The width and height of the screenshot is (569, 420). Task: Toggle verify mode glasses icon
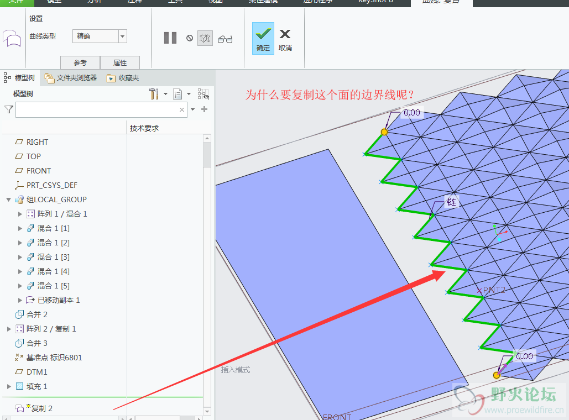click(225, 39)
